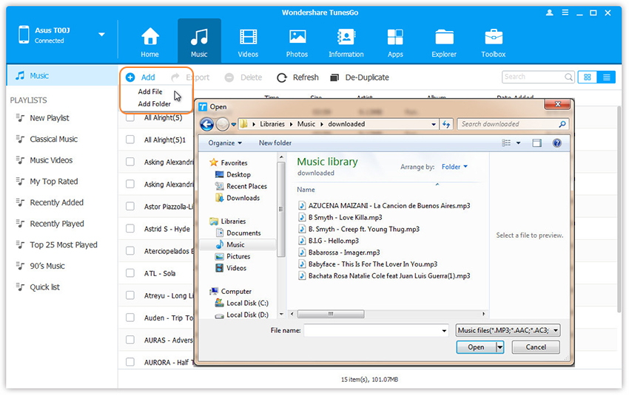Tick the Astrid S - Hyde checkbox
Viewport: 629px width, 395px height.
pos(130,229)
